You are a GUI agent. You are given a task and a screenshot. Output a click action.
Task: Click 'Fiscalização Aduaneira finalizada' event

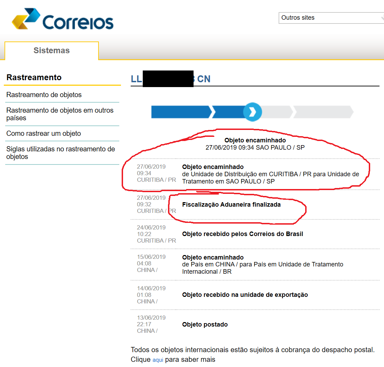(232, 205)
